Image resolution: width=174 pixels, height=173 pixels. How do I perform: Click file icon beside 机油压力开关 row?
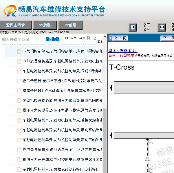coord(19,160)
